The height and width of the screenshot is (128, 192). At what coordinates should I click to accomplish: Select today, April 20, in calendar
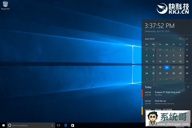(167, 68)
